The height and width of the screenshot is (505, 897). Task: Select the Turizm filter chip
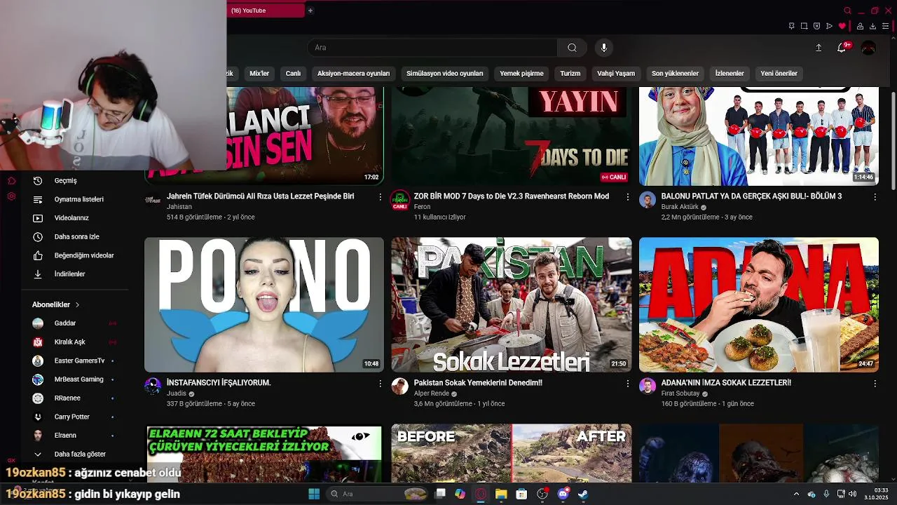(570, 73)
